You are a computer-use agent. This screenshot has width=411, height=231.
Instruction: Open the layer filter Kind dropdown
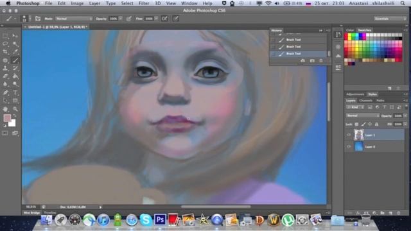(355, 107)
